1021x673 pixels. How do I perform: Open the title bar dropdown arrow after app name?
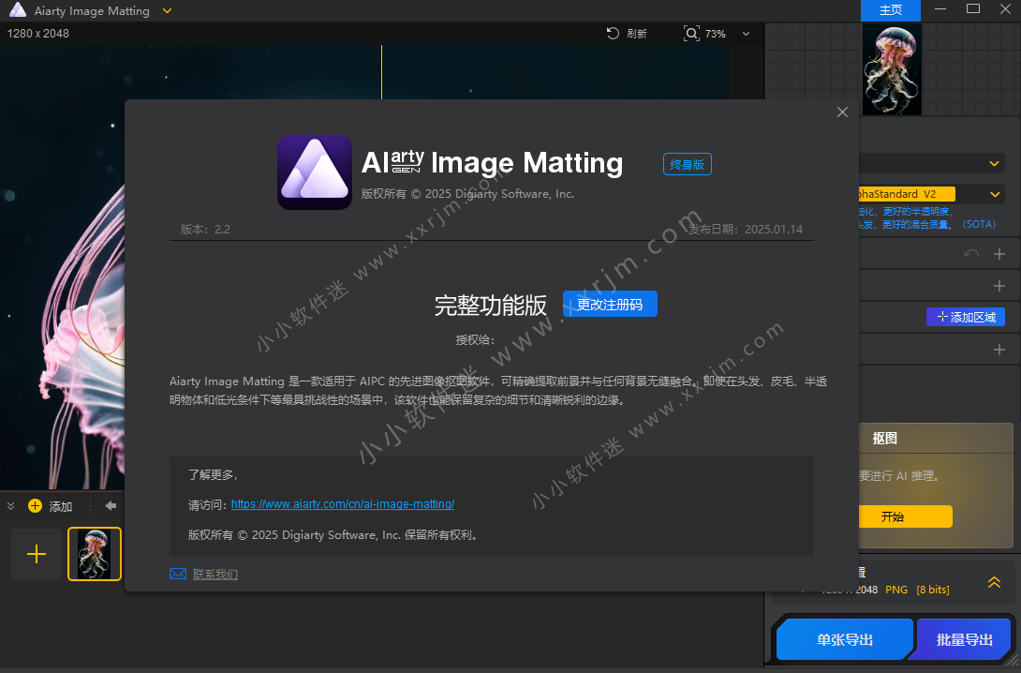coord(167,10)
